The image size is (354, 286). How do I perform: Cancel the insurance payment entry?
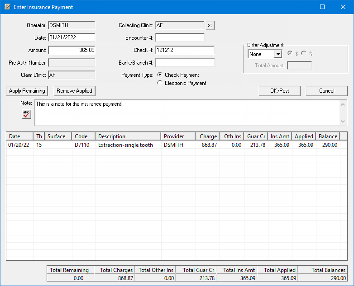click(x=326, y=91)
